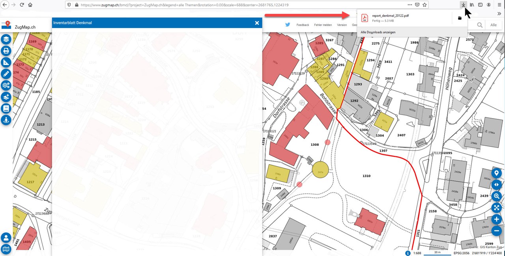Open the book documentation icon
The width and height of the screenshot is (505, 256).
[x=6, y=108]
